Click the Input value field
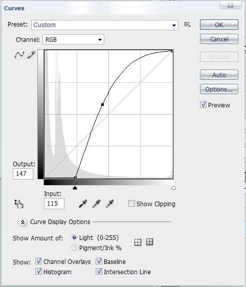The height and width of the screenshot is (287, 246). coord(54,203)
